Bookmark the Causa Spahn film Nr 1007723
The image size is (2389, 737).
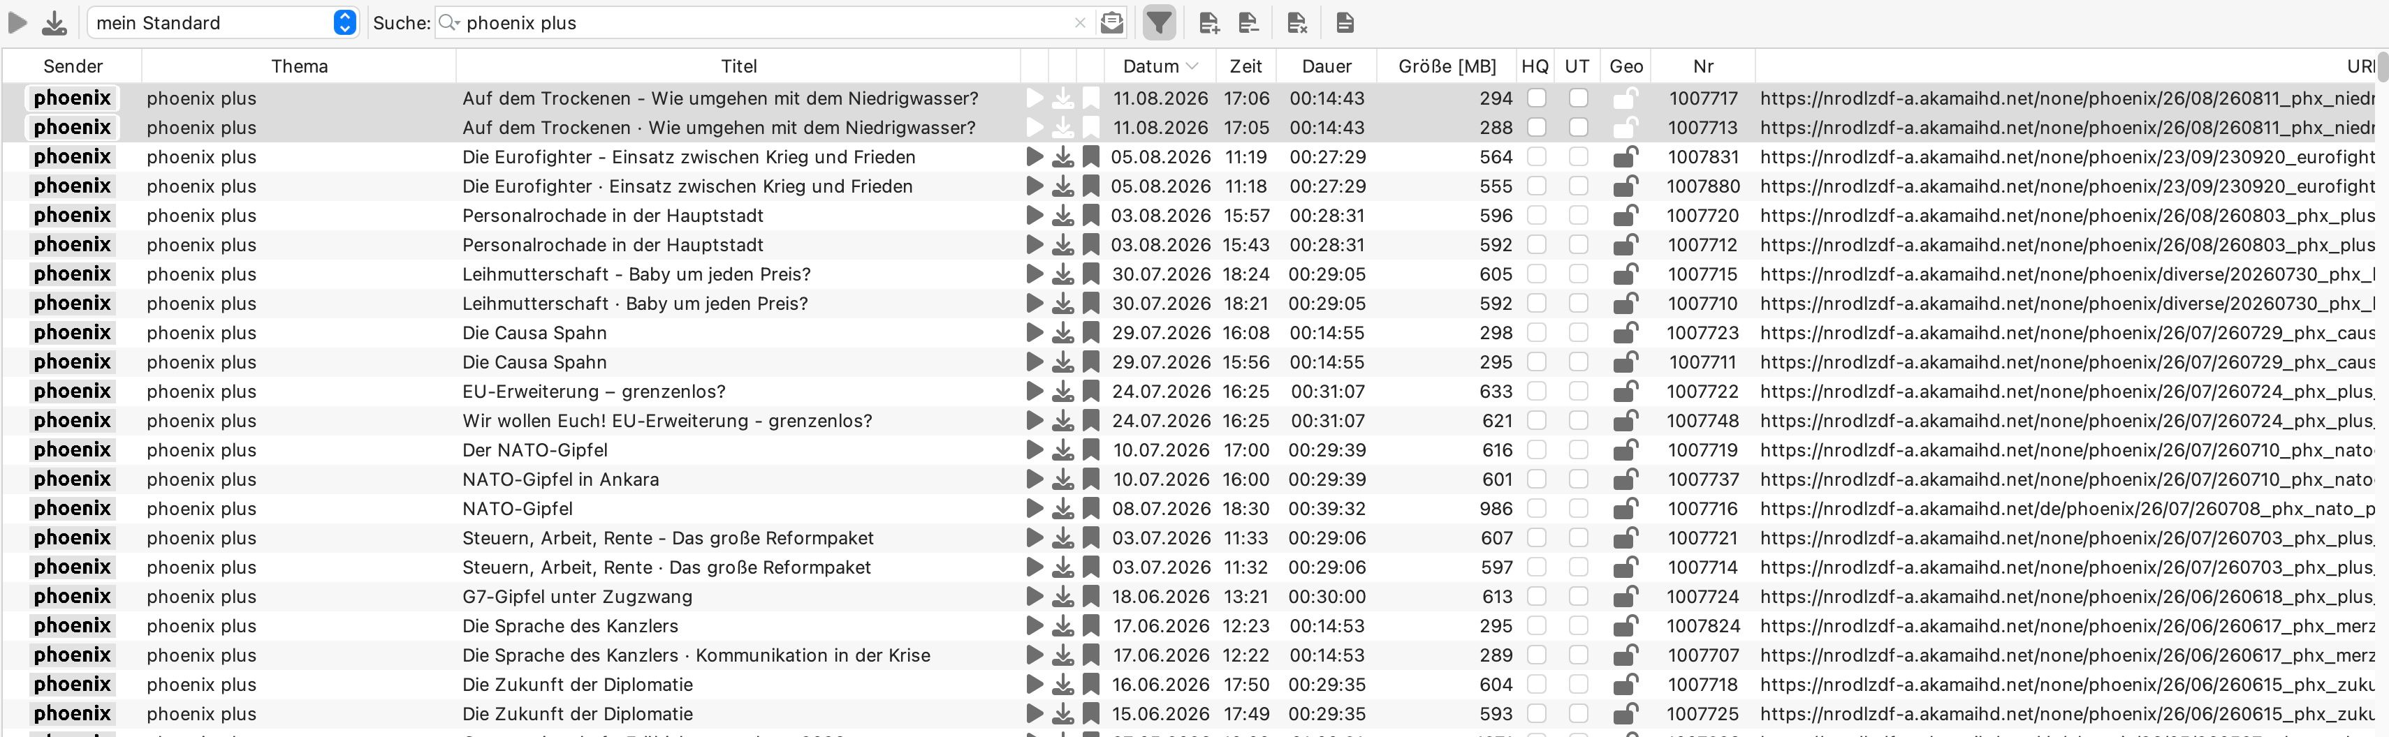(x=1090, y=333)
